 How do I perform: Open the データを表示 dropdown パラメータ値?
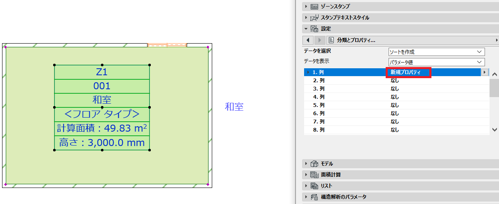[x=437, y=62]
